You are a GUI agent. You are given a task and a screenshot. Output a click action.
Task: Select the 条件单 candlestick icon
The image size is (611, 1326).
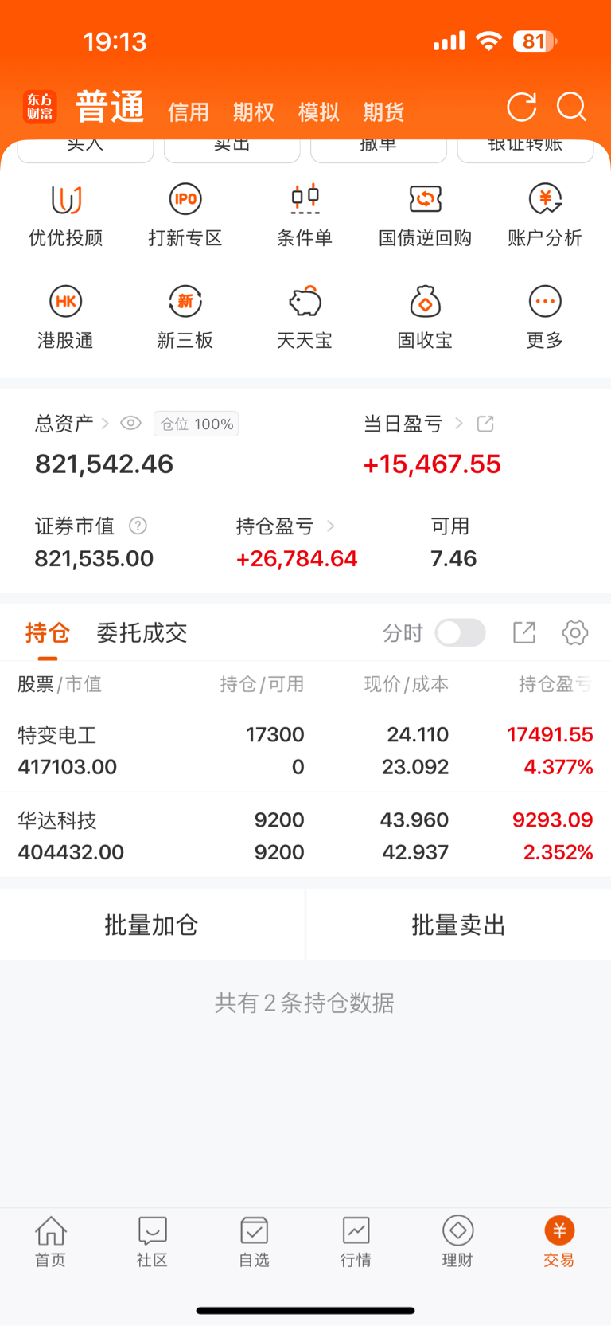point(305,199)
